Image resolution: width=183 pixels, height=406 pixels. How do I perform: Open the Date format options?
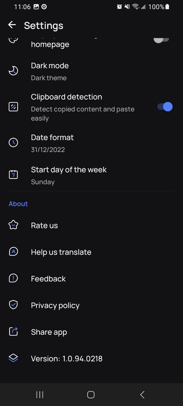point(91,143)
